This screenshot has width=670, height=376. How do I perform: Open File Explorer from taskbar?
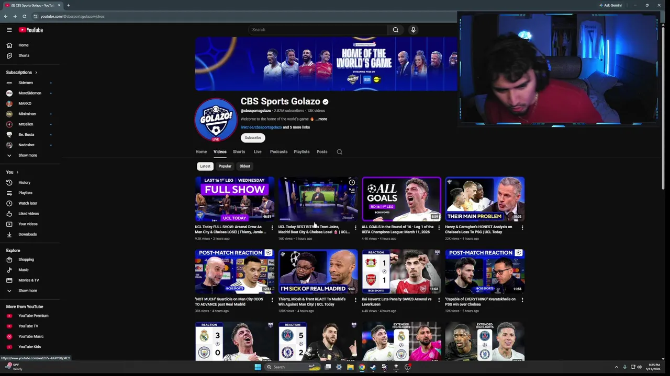tap(350, 367)
